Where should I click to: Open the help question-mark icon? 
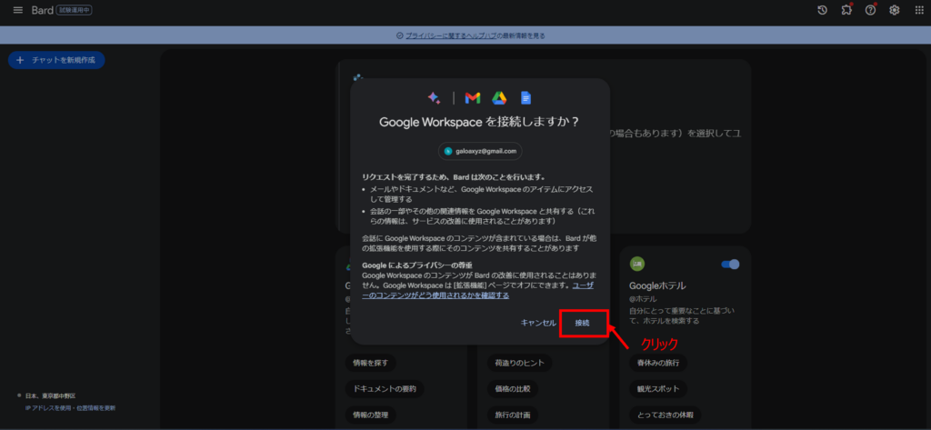click(x=870, y=10)
